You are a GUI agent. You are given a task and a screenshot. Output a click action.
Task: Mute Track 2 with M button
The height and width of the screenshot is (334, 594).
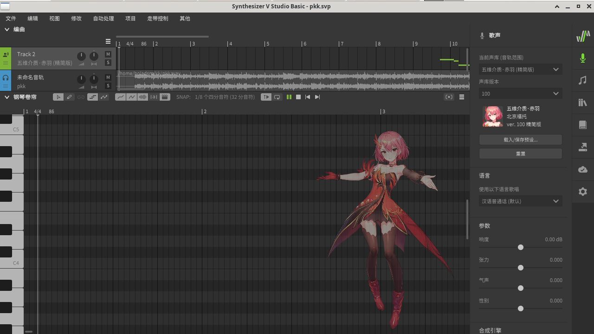click(x=108, y=54)
